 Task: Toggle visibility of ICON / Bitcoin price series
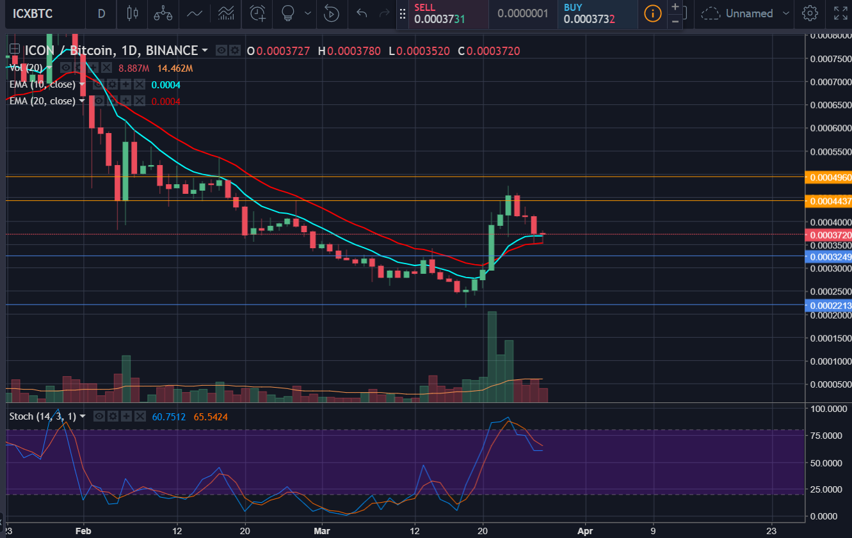[x=221, y=51]
